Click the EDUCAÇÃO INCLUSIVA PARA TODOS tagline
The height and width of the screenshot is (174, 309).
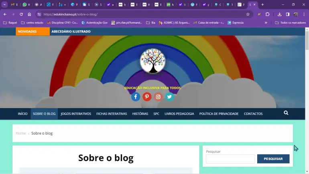[x=152, y=88]
